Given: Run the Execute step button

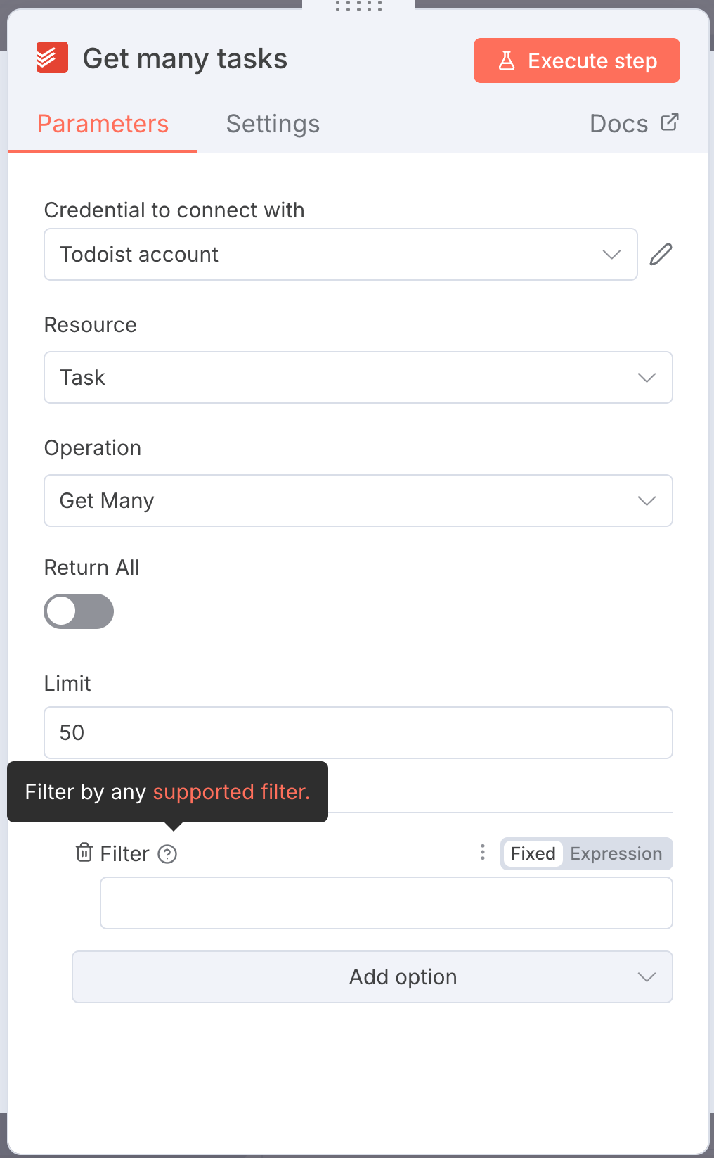Looking at the screenshot, I should (x=577, y=61).
